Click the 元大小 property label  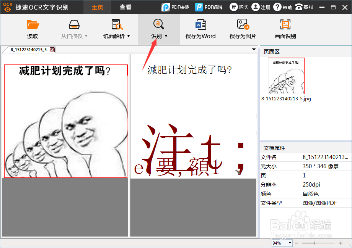(x=269, y=166)
